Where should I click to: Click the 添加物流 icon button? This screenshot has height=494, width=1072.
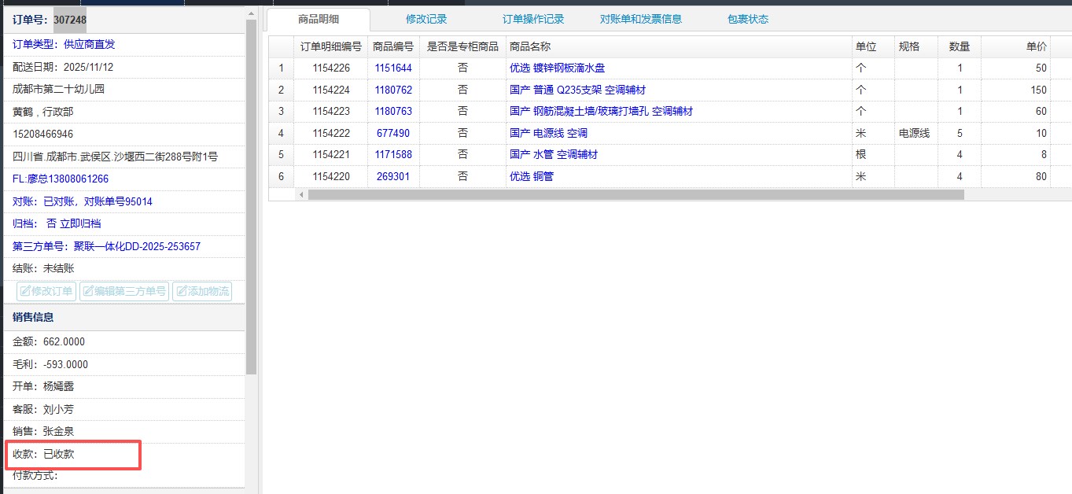(x=202, y=292)
